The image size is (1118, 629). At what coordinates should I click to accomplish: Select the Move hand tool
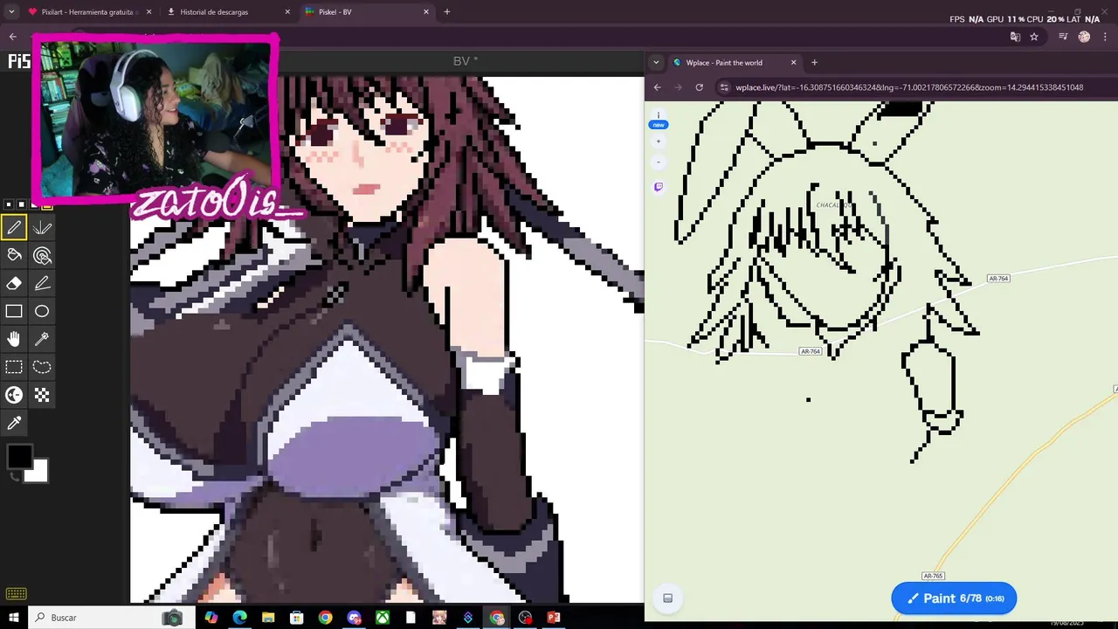(x=14, y=339)
